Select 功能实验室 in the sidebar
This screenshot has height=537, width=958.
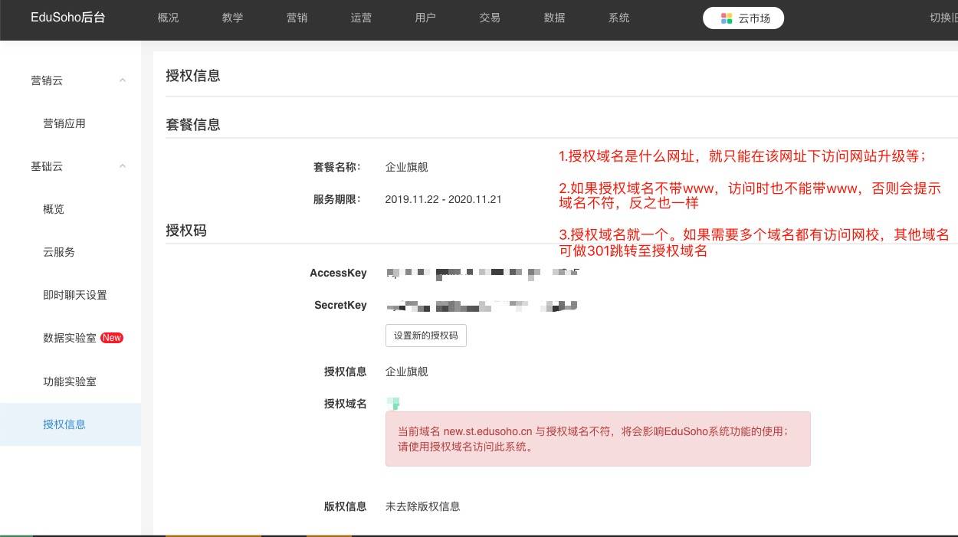pos(70,381)
